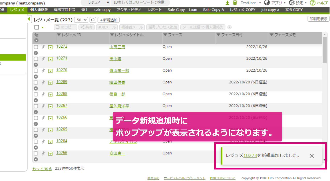Expand details under resume 10272 row
330x181 pixels.
click(x=36, y=53)
